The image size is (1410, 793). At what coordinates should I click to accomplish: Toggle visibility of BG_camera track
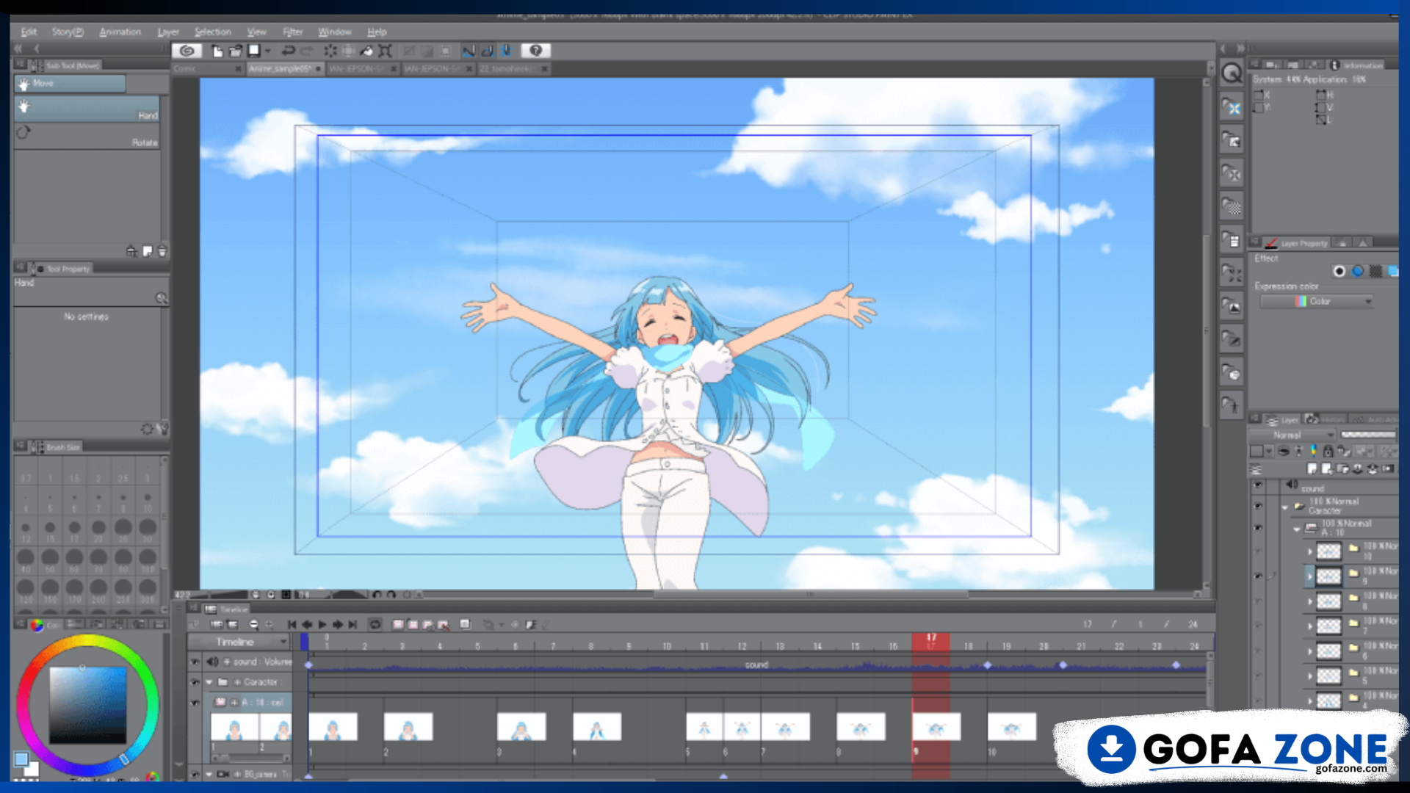coord(195,774)
